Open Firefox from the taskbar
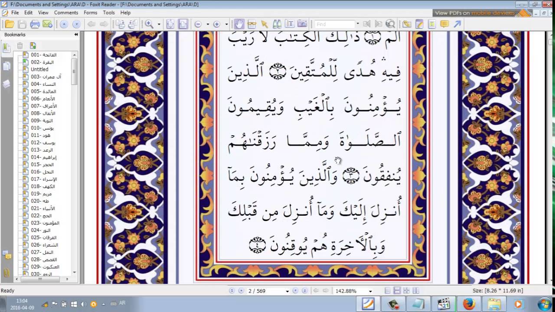555x312 pixels. [x=469, y=304]
